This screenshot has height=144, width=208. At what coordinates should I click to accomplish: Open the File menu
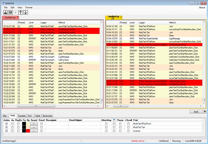click(6, 7)
